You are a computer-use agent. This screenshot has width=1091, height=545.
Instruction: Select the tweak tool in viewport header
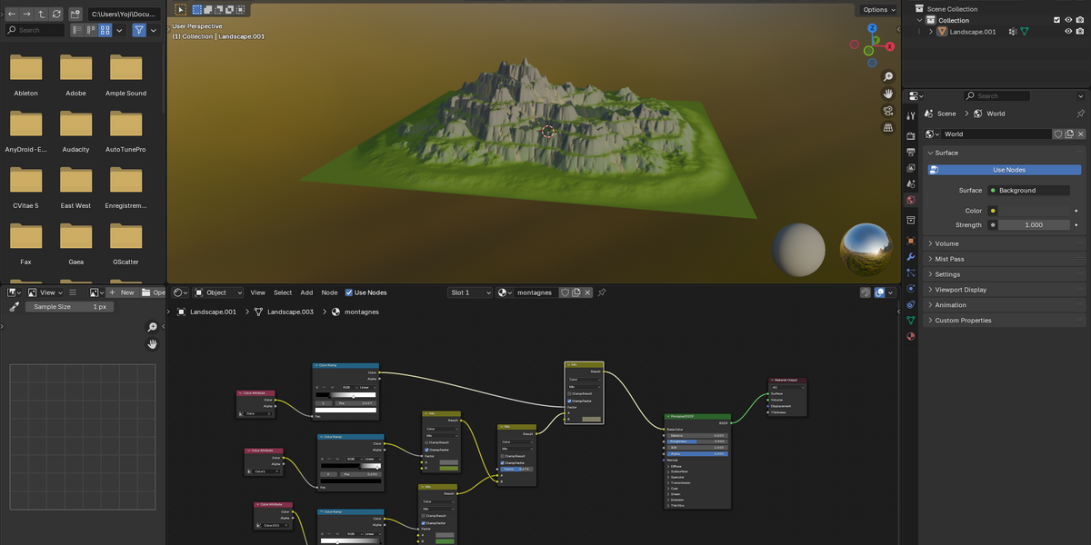(180, 9)
